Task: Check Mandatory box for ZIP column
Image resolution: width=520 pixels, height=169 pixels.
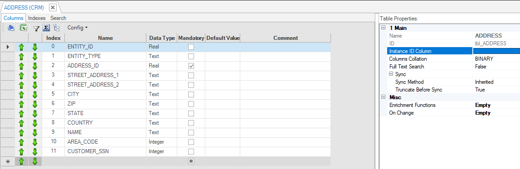Action: (191, 104)
